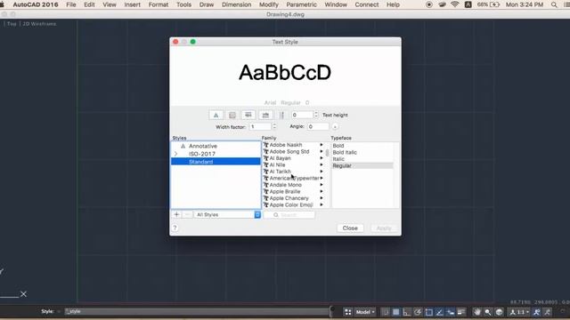Viewport: 570px width, 320px height.
Task: Toggle the backwards text effect
Action: [265, 115]
